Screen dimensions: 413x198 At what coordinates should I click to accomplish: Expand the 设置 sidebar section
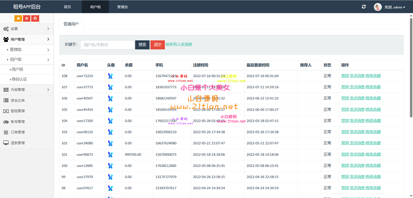(x=27, y=29)
